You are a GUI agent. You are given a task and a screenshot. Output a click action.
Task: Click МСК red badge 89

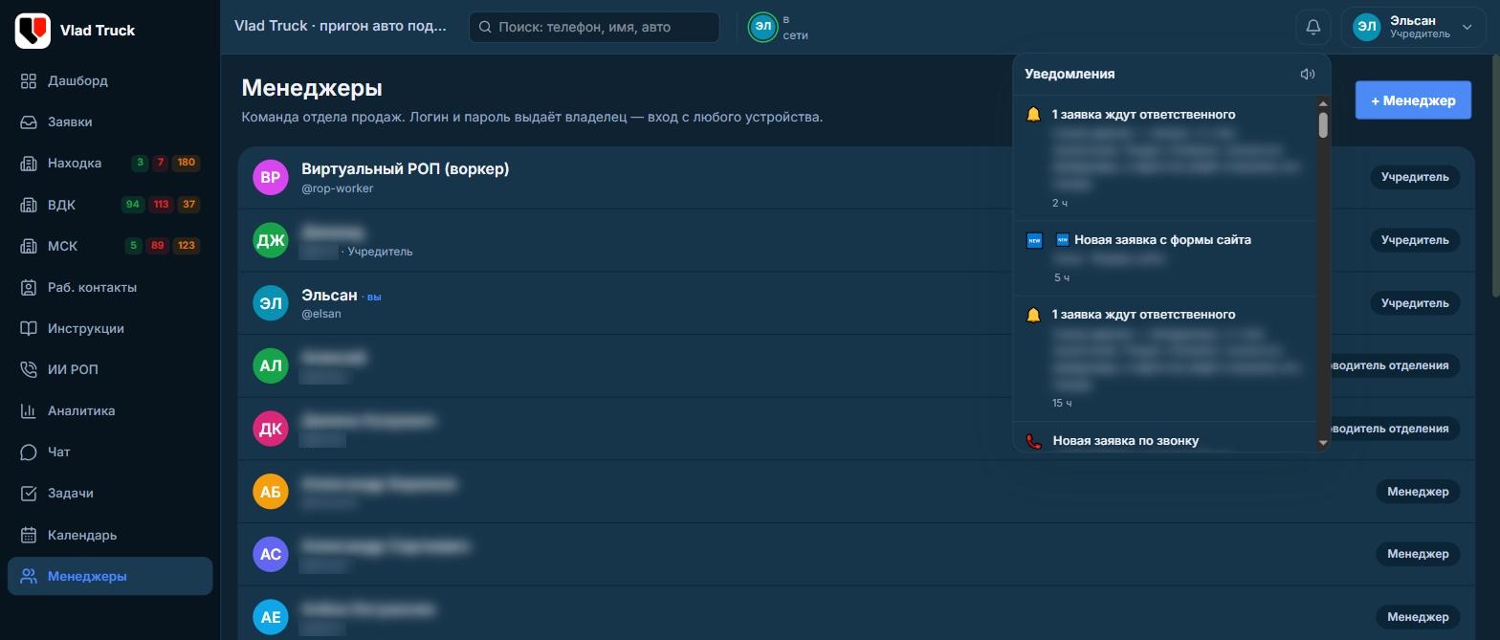pos(158,246)
